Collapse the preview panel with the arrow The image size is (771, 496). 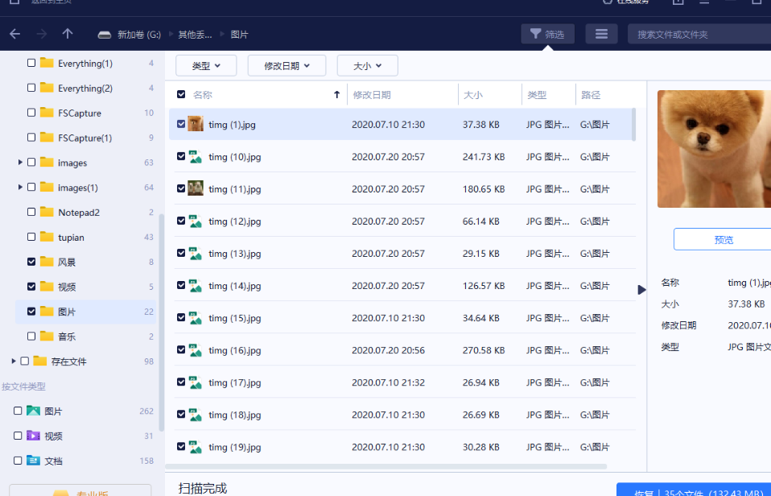tap(641, 289)
